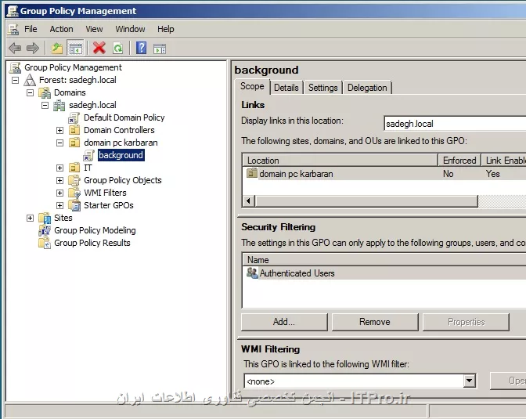Switch to the Settings tab

(x=322, y=88)
